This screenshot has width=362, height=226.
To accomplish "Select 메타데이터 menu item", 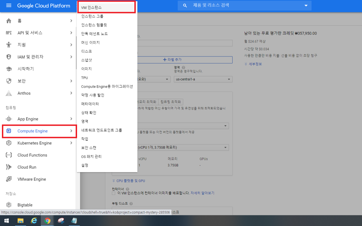I will pos(107,104).
